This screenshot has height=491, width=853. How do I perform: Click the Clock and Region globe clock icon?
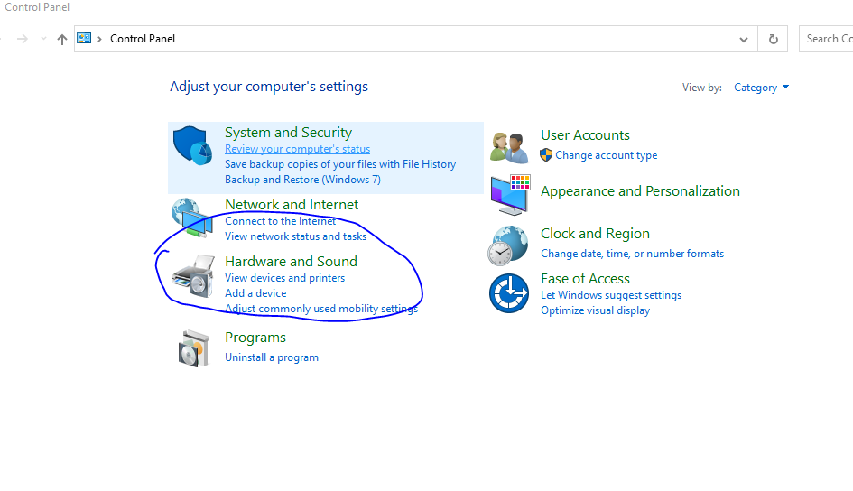pyautogui.click(x=508, y=245)
